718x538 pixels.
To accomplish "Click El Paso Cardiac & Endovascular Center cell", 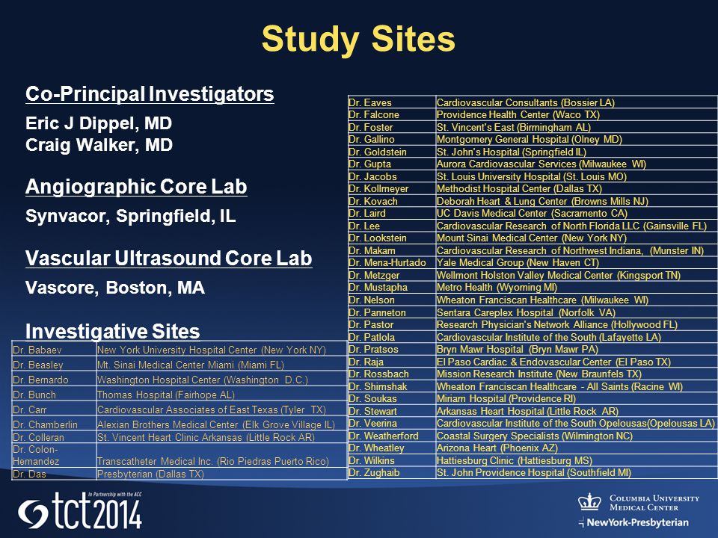I will point(577,362).
